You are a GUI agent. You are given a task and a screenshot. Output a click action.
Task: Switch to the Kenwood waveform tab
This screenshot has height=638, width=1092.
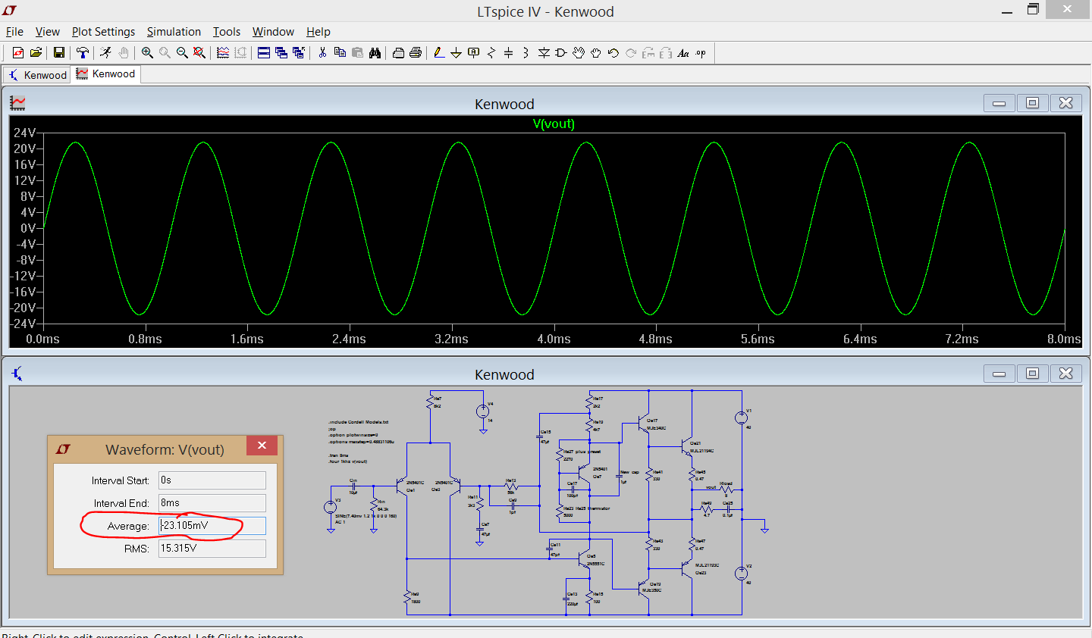[x=105, y=73]
